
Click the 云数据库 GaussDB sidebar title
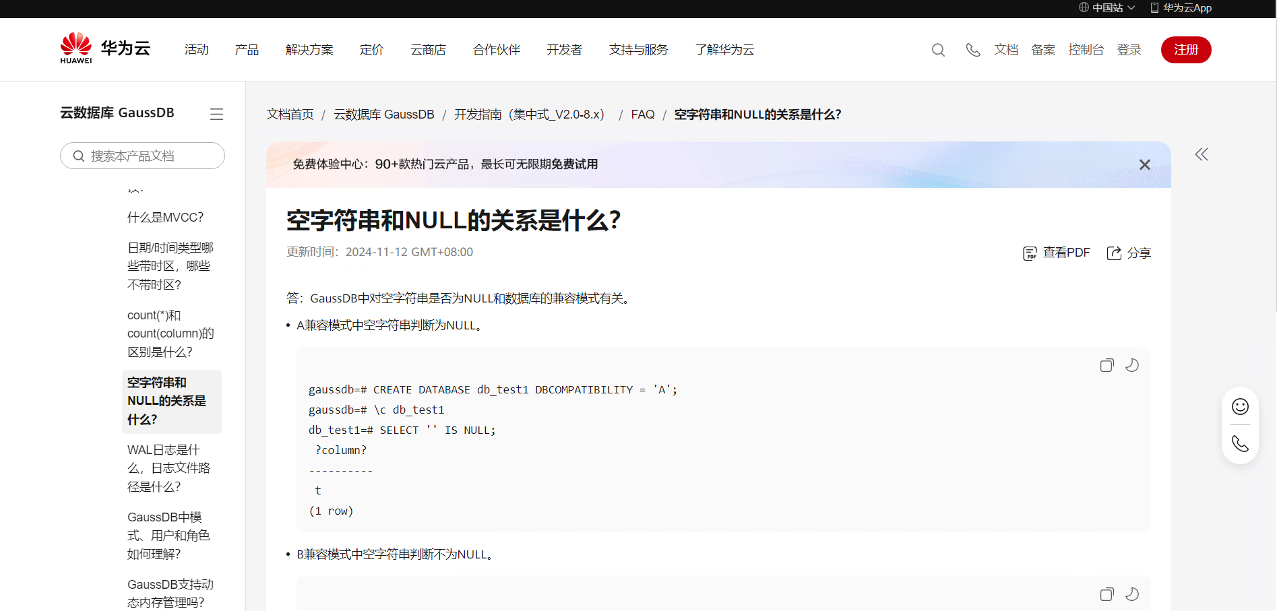(x=117, y=112)
